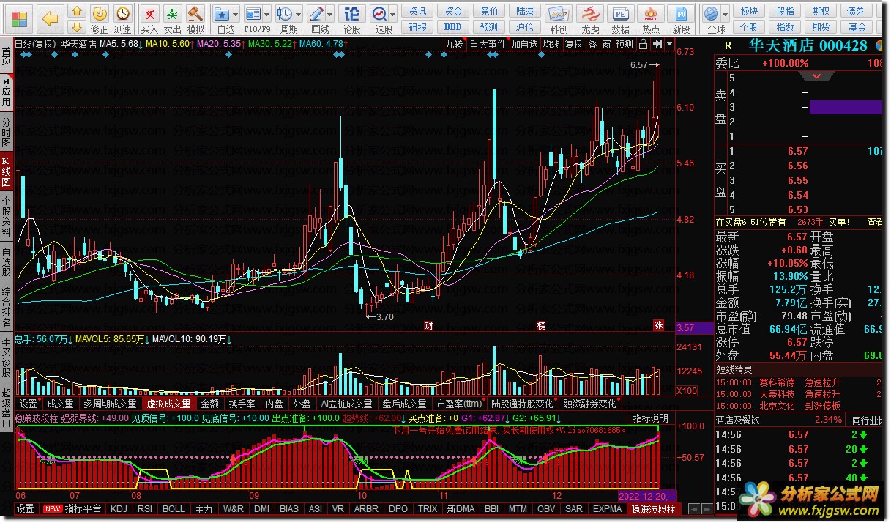Click the red 榜 marker on chart

point(541,325)
